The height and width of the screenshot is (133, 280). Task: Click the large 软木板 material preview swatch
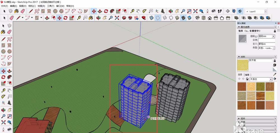coord(242,65)
